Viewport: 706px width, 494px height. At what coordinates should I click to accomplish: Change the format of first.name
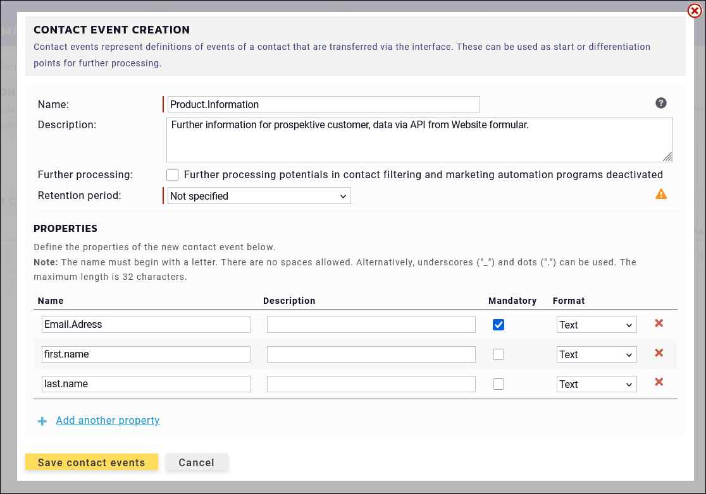click(x=597, y=354)
